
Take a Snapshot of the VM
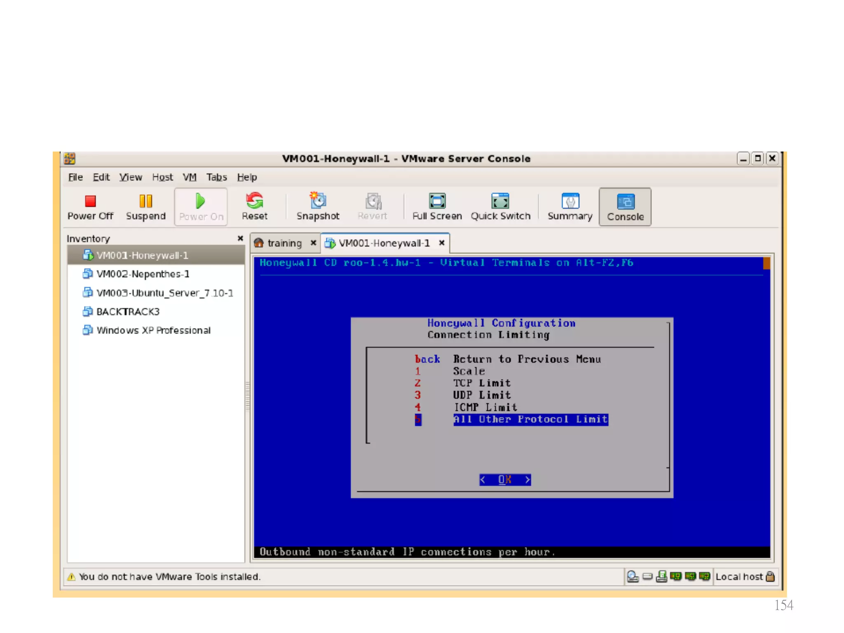[318, 207]
